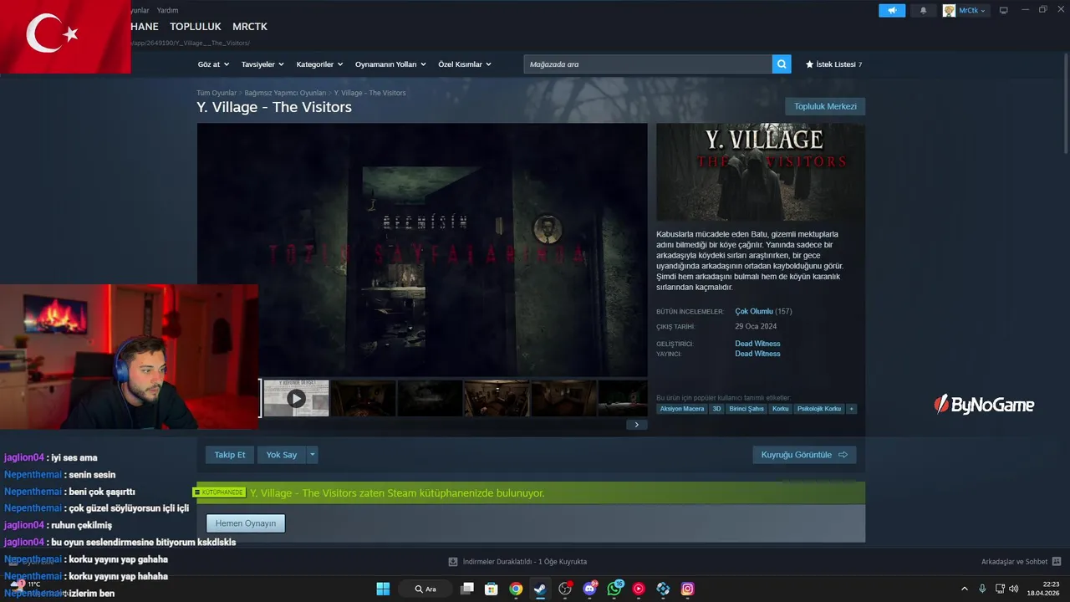Click the Y. Village header capsule image
This screenshot has height=602, width=1070.
761,172
